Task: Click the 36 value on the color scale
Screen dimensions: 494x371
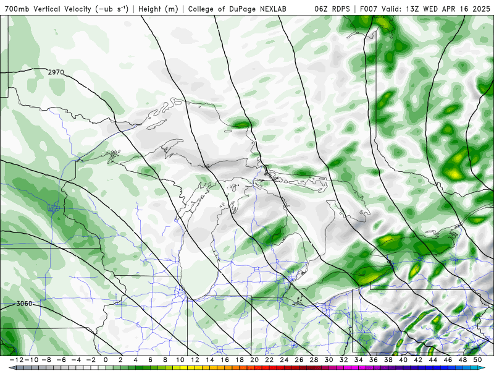Action: coord(374,360)
